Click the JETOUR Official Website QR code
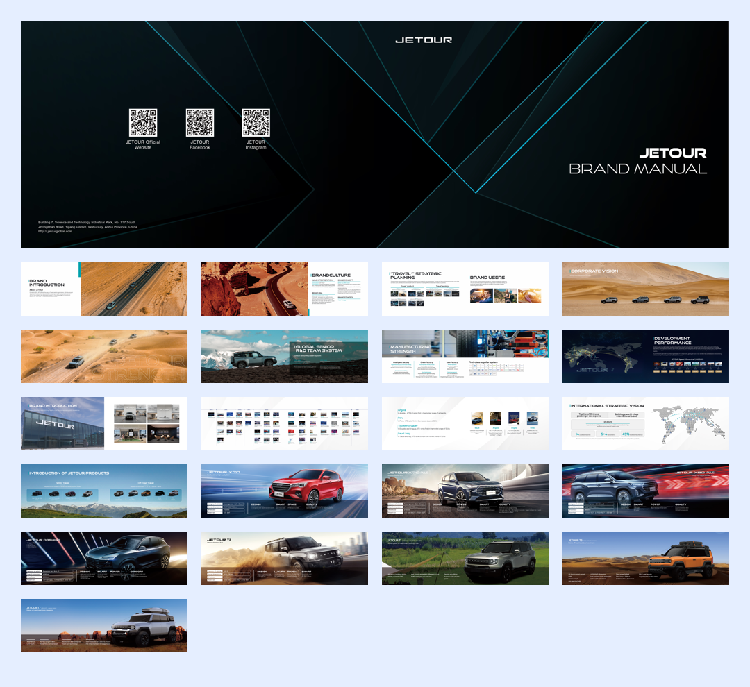The width and height of the screenshot is (750, 687). point(143,123)
